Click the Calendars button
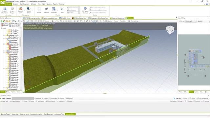Viewport: 210px width, 118px height. 189,101
